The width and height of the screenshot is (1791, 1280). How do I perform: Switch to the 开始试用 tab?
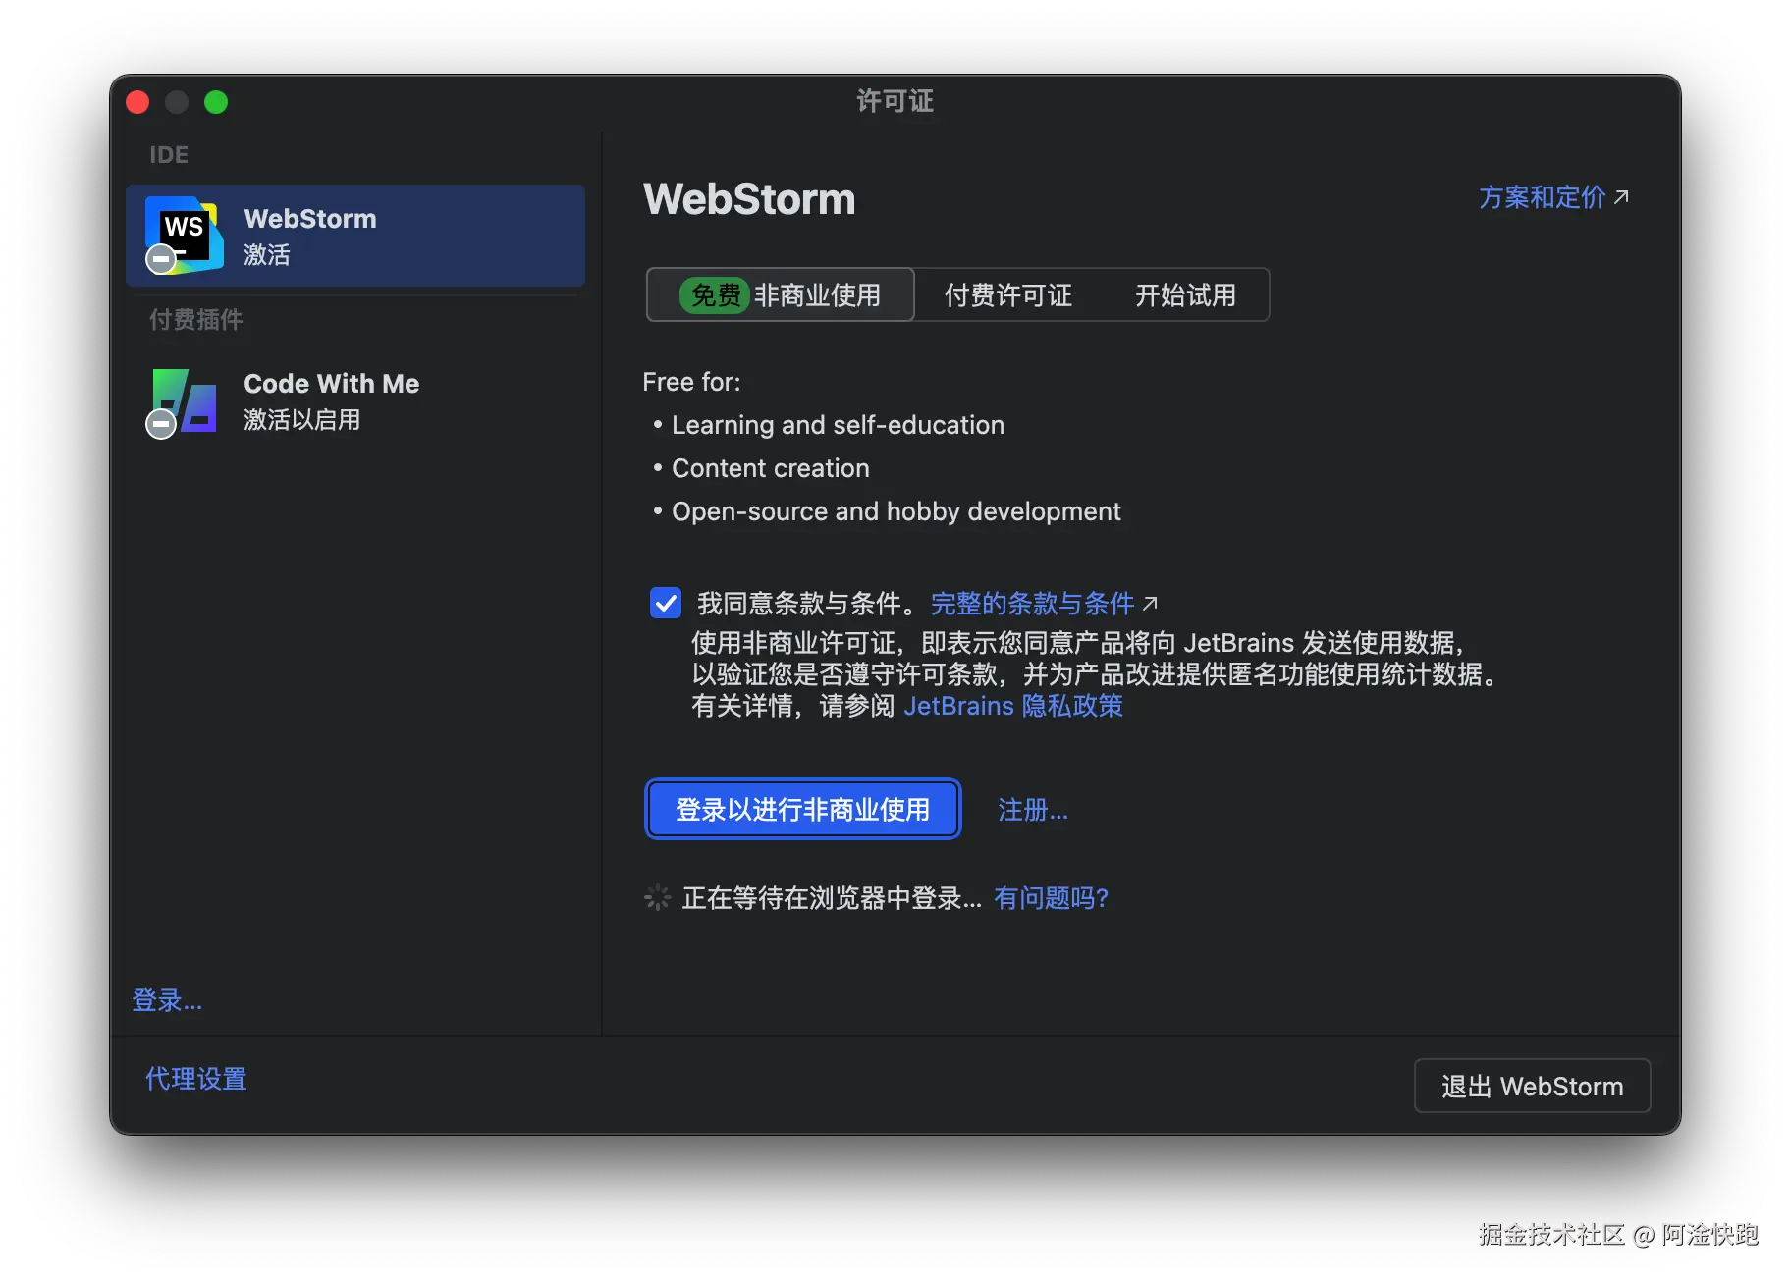click(1185, 294)
